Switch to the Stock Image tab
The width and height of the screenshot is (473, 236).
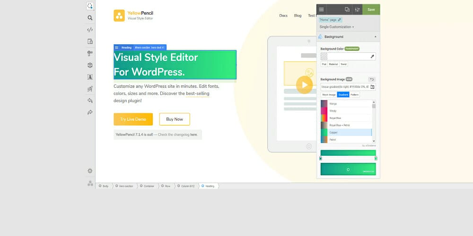pos(329,94)
